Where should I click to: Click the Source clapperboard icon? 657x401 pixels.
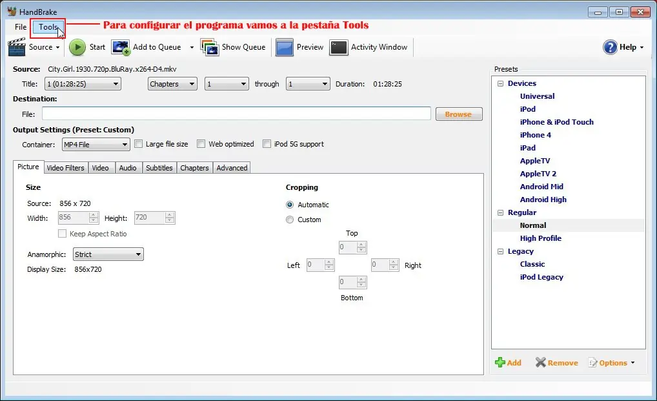coord(17,47)
